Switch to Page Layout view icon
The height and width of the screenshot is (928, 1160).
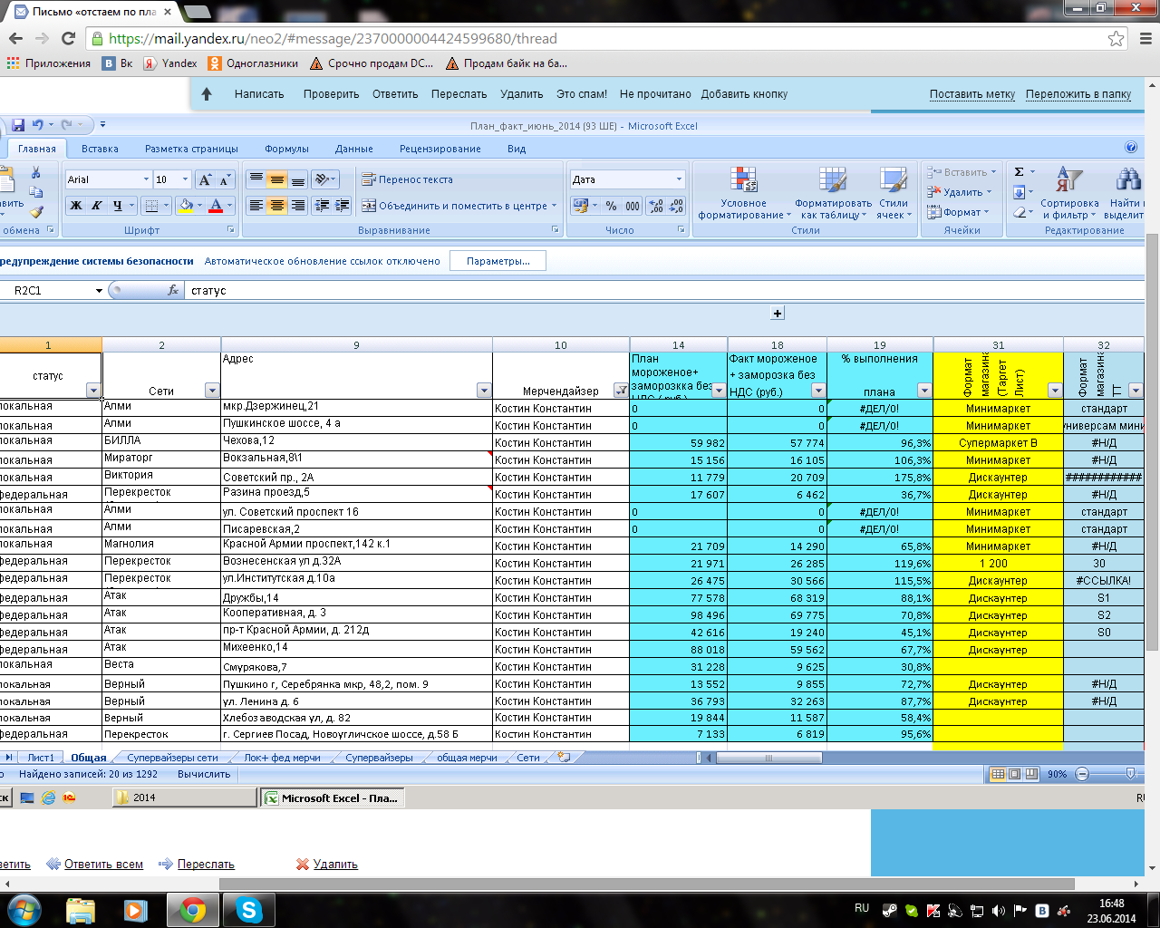(x=1015, y=774)
